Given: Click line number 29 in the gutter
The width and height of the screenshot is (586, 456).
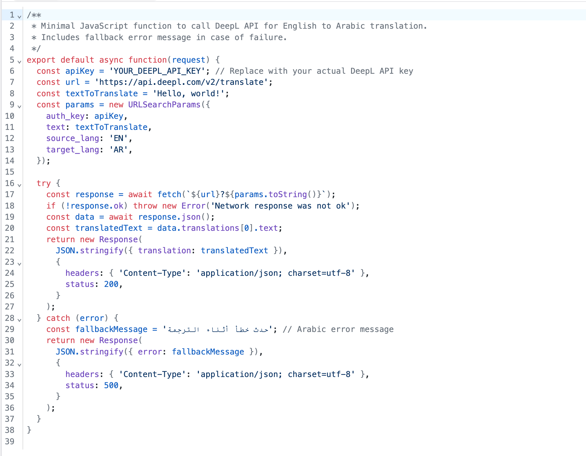Looking at the screenshot, I should click(10, 329).
